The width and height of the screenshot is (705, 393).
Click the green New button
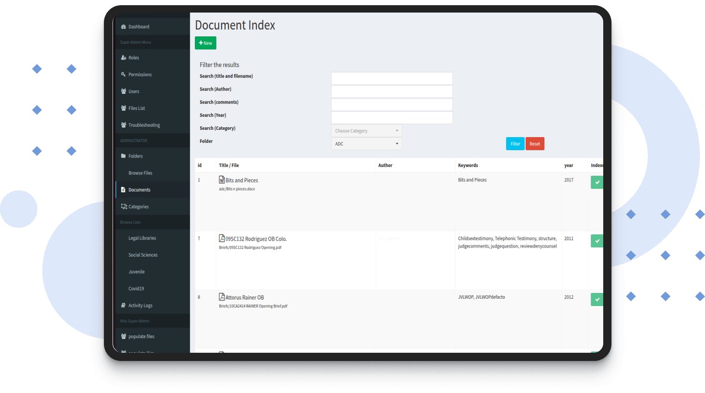[x=205, y=43]
